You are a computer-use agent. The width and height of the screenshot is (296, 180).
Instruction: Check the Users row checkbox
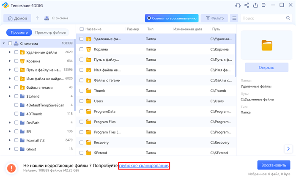coord(81,101)
